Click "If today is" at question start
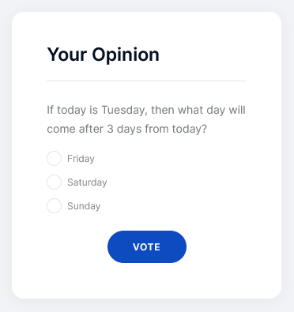 tap(73, 111)
